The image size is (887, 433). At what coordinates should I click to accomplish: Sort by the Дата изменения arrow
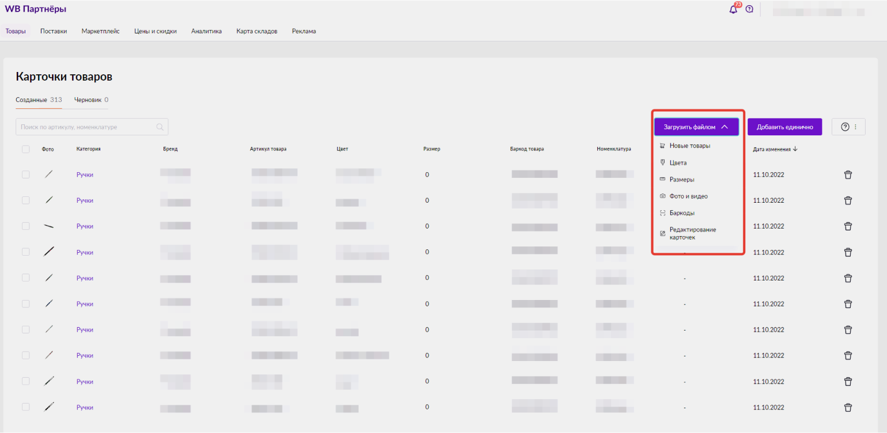pyautogui.click(x=795, y=149)
